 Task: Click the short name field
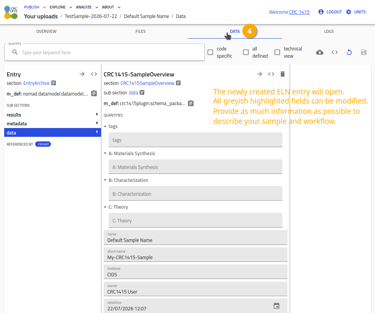coord(196,255)
